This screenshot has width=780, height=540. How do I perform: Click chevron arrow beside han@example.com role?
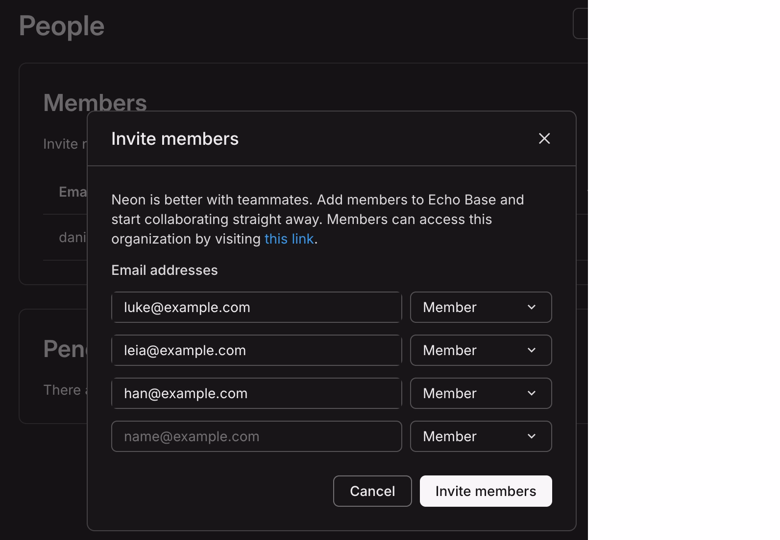tap(532, 393)
